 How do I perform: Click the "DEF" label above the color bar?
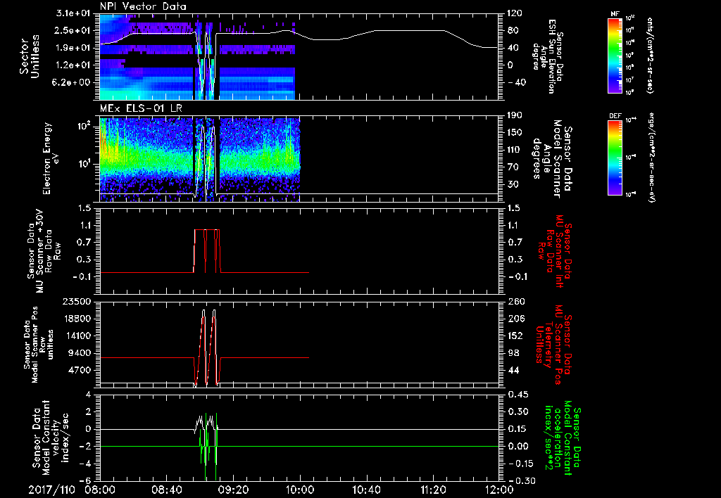tap(615, 116)
